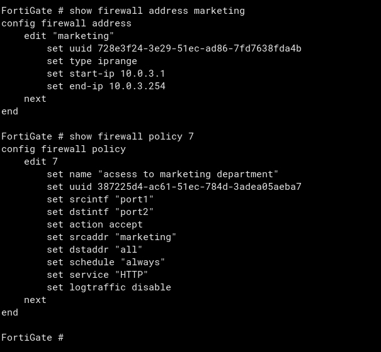Screen dimensions: 381x352
Task: Click the dstintf "port2" value
Action: click(x=134, y=212)
